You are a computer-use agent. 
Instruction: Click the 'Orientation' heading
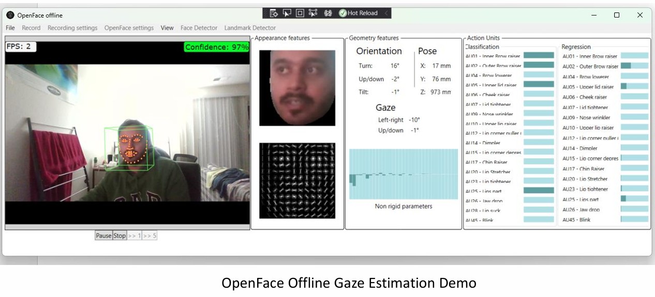pyautogui.click(x=379, y=51)
